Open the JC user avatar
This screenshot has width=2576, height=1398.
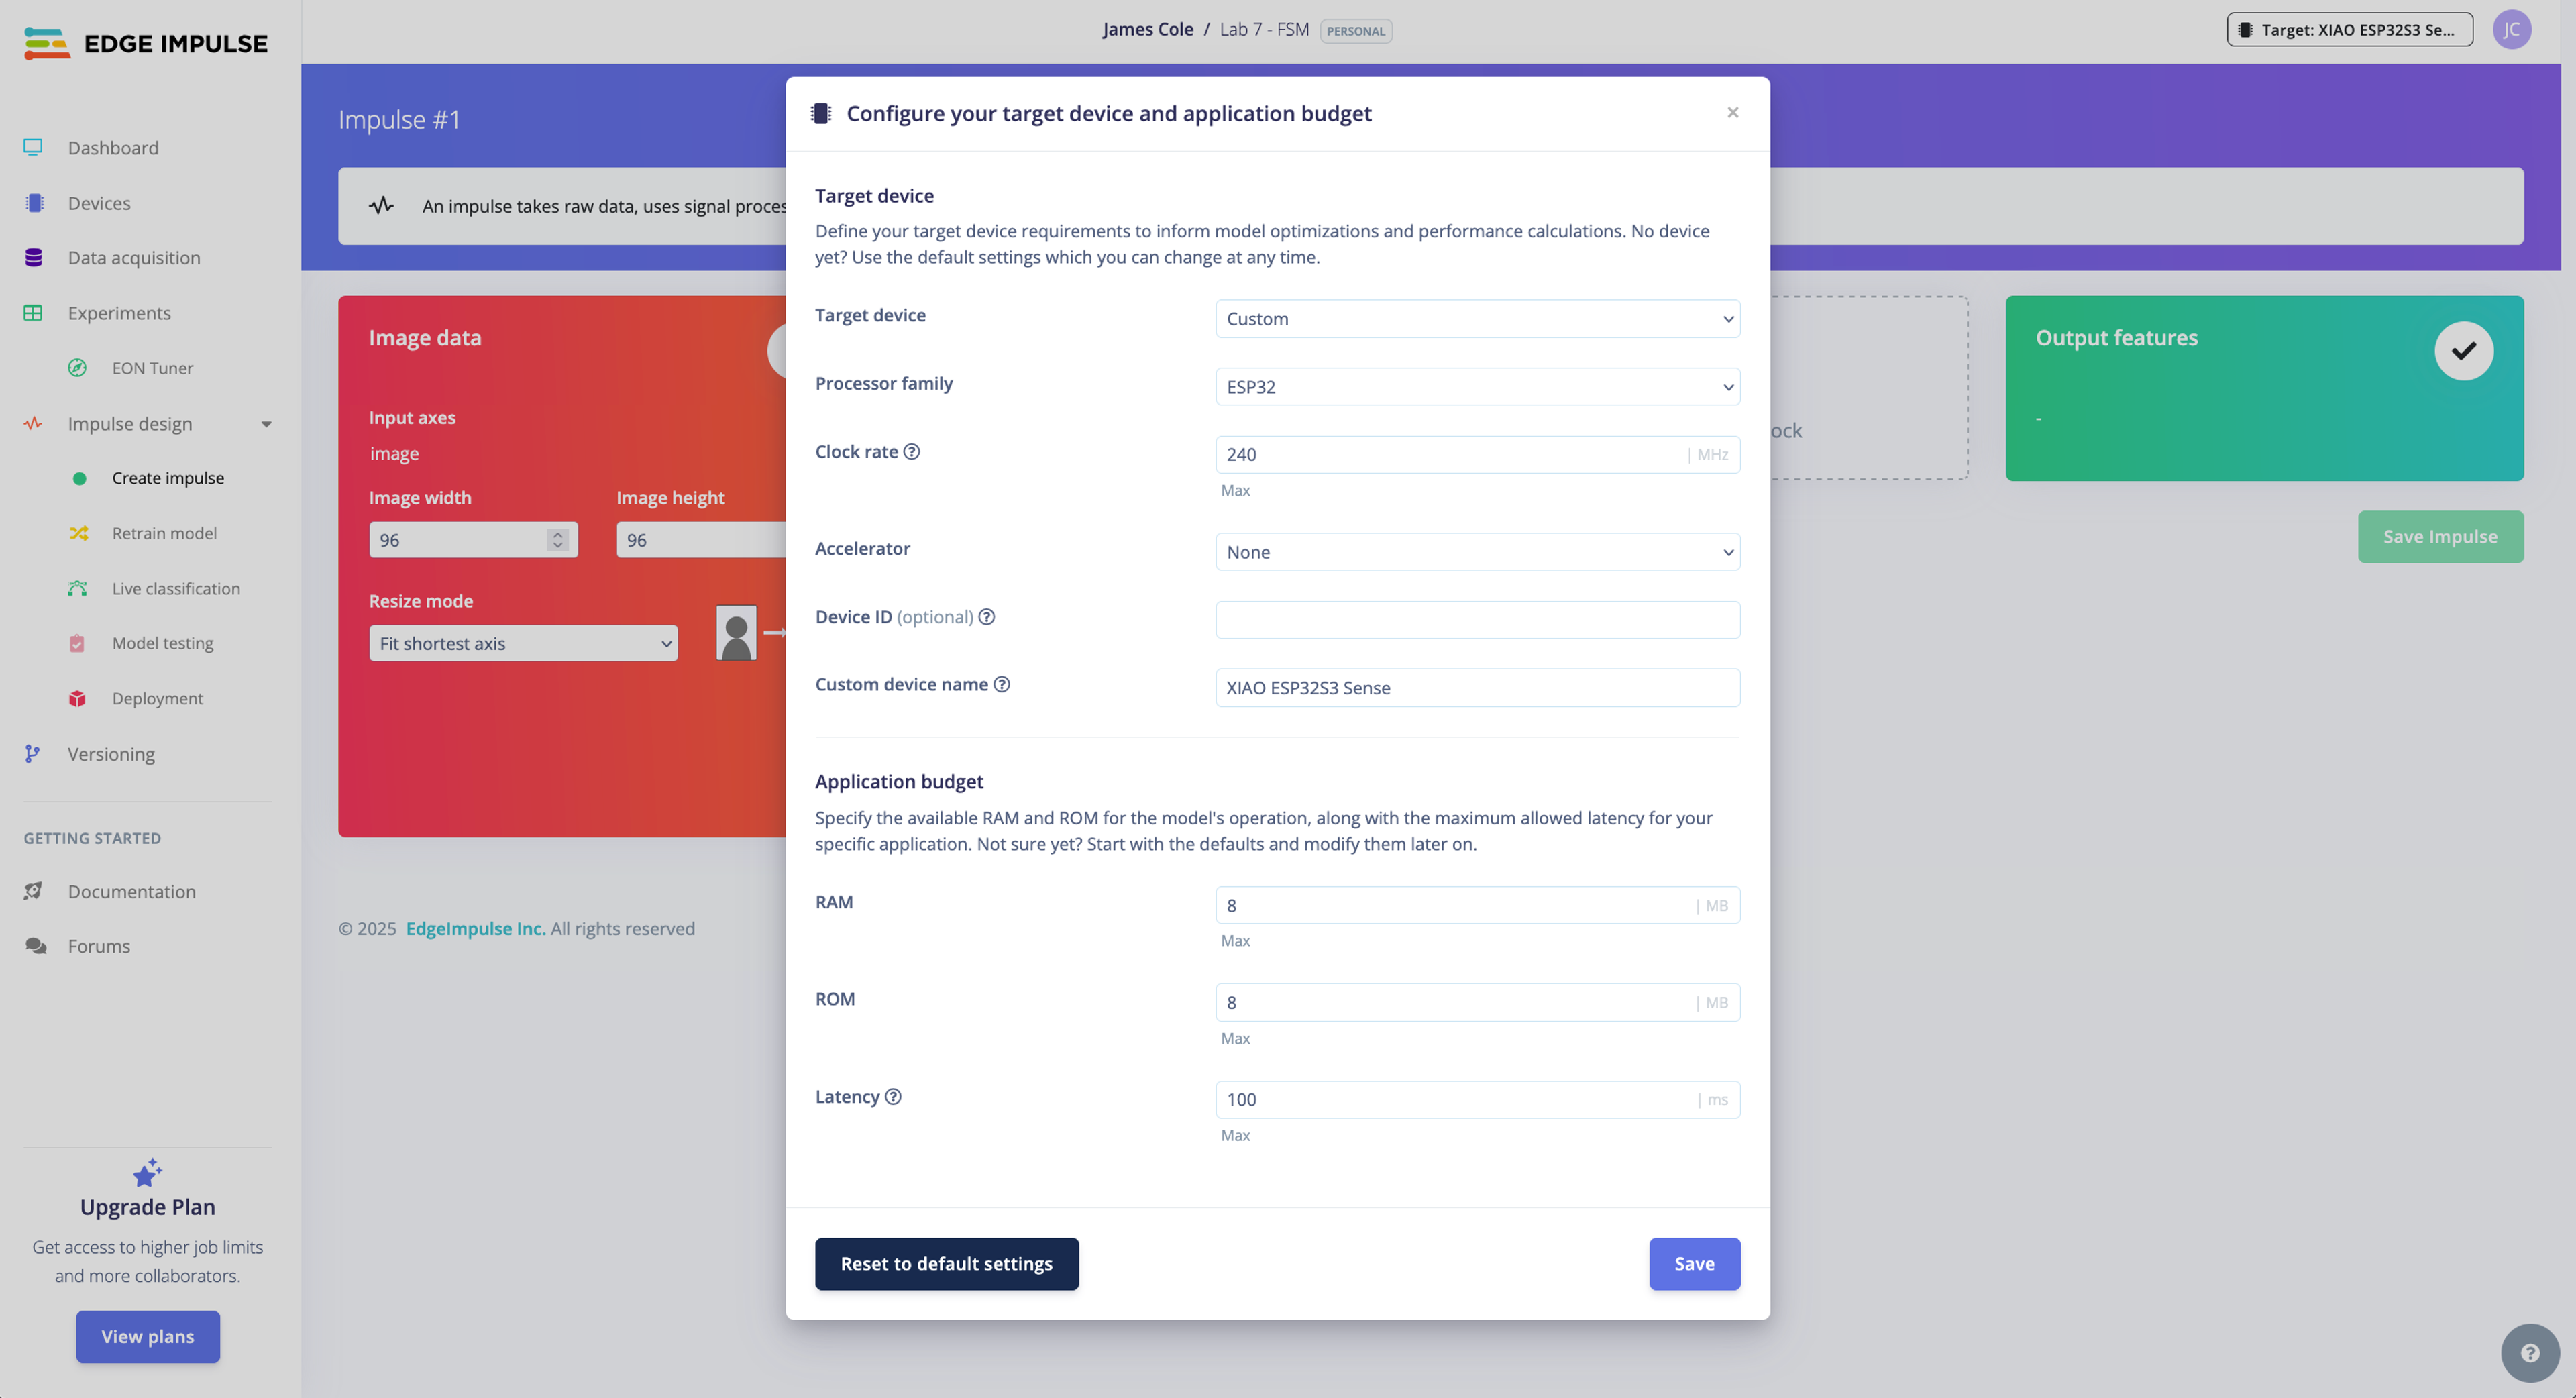(2511, 30)
